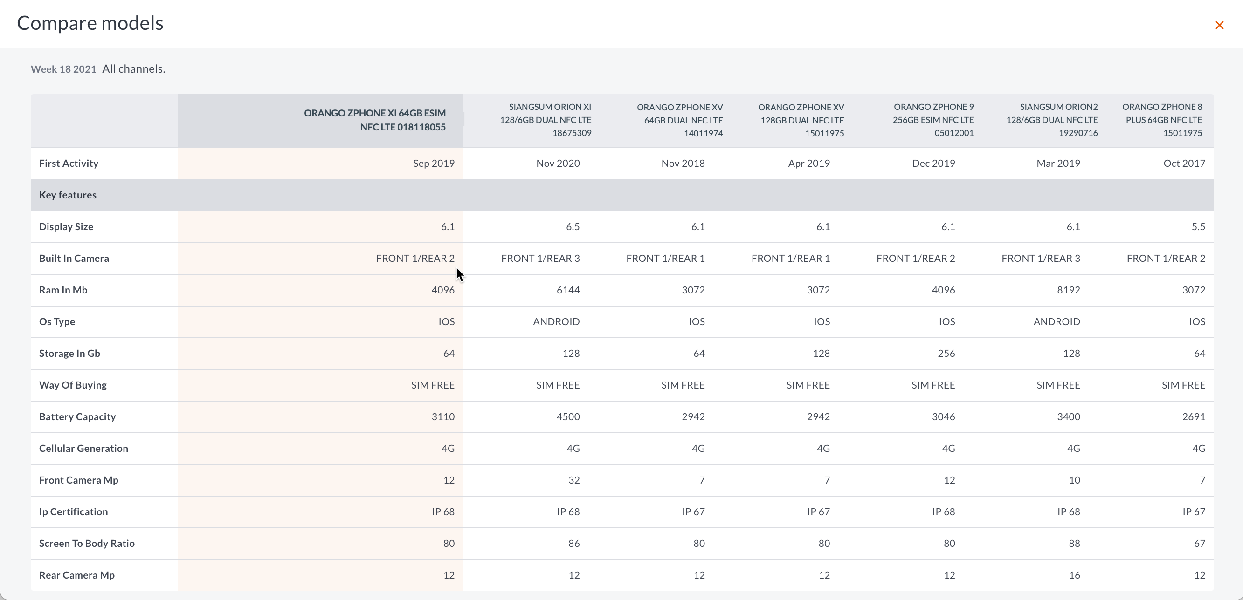Select the Display Size row label
The height and width of the screenshot is (600, 1243).
[x=66, y=227]
